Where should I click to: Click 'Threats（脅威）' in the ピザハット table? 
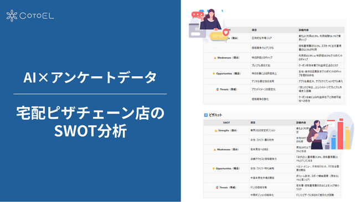tap(228, 188)
